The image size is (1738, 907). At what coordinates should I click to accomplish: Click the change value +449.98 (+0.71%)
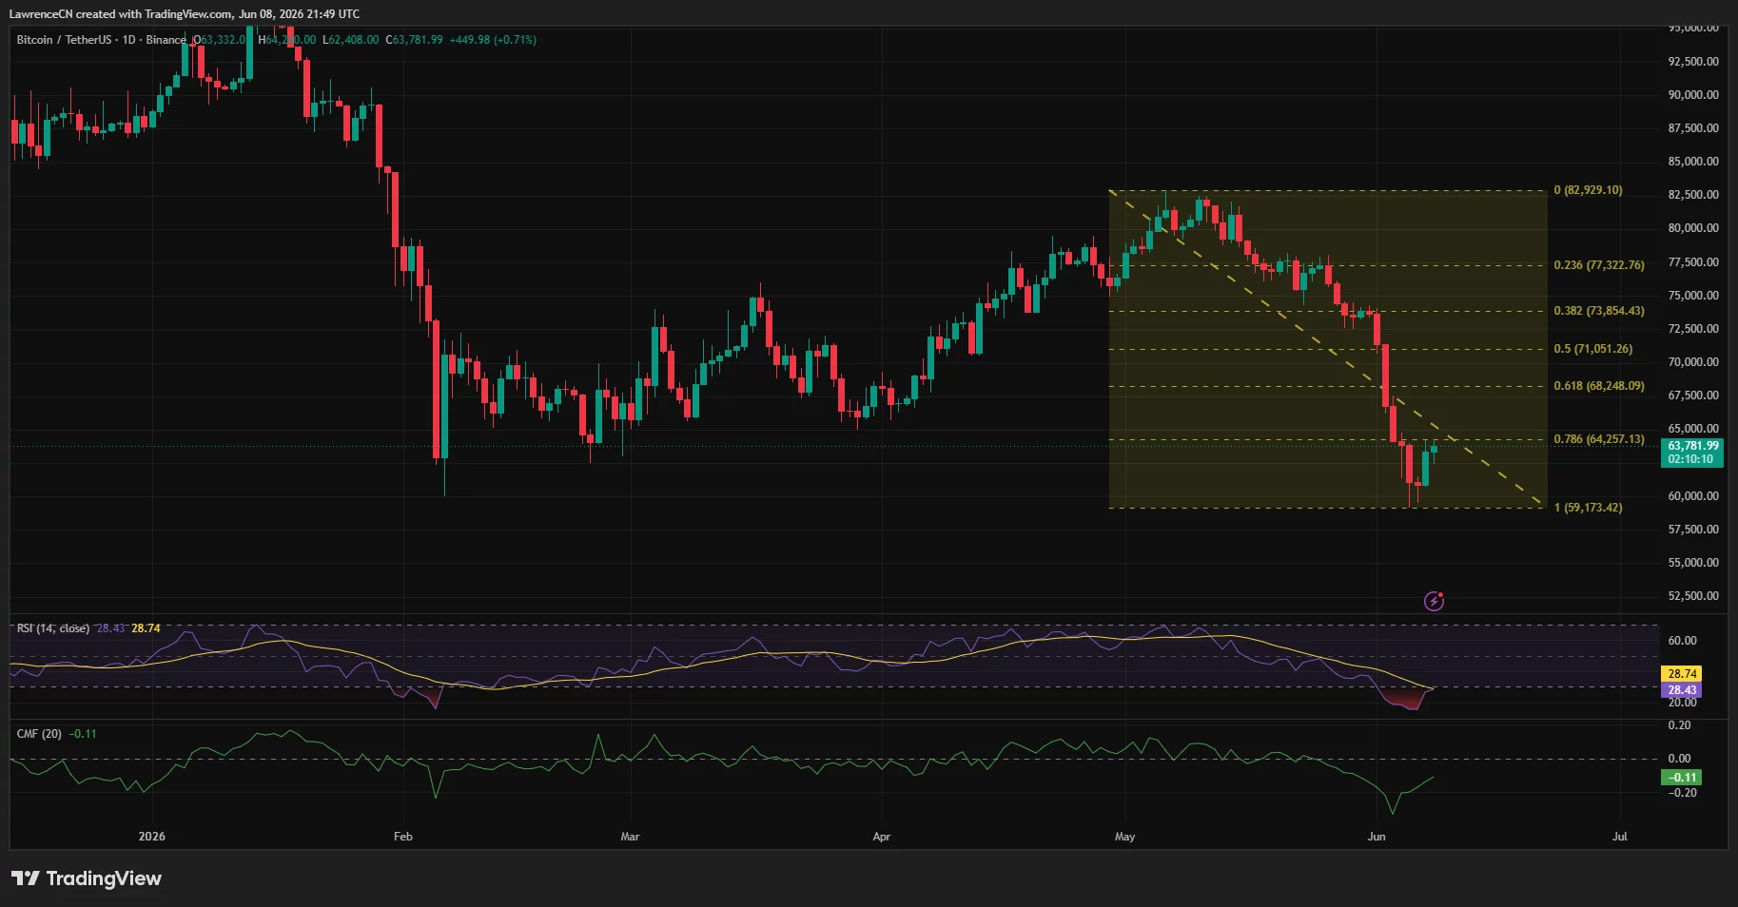tap(493, 40)
